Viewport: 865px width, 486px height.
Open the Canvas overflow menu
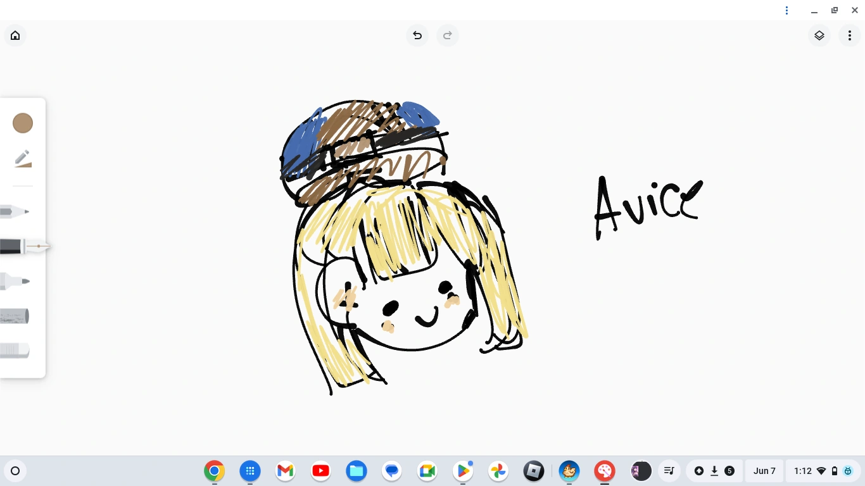tap(850, 35)
